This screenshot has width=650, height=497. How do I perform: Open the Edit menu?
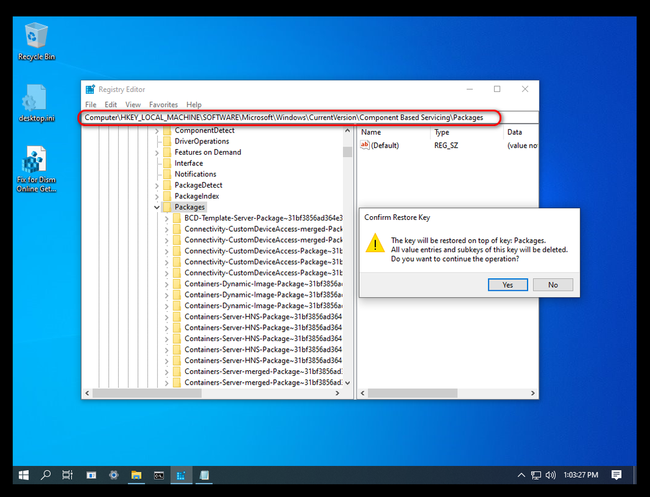point(111,104)
